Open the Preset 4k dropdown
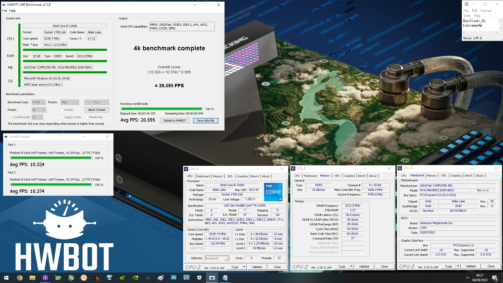The height and width of the screenshot is (283, 503). tap(39, 110)
